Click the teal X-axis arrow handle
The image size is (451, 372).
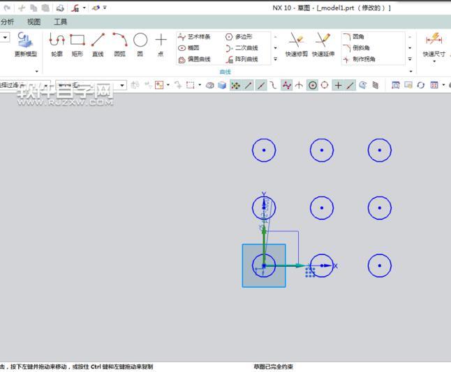(300, 266)
